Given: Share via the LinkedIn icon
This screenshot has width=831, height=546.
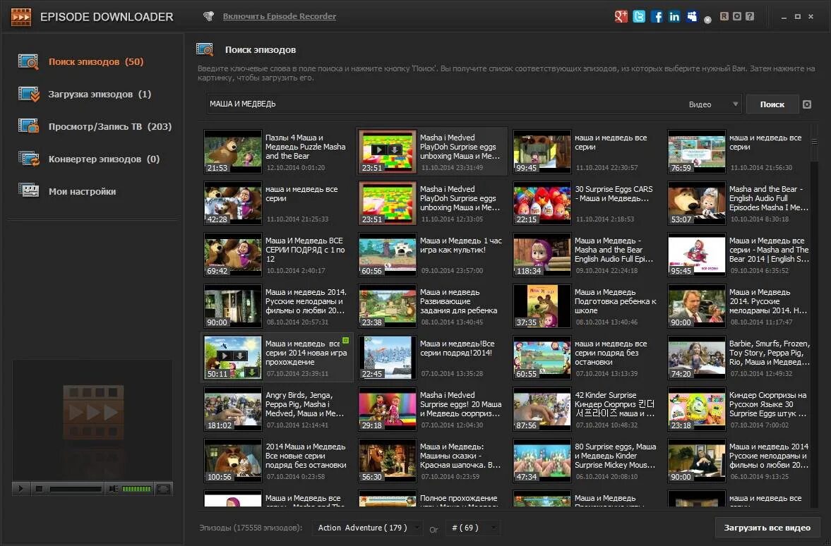Looking at the screenshot, I should tap(674, 16).
